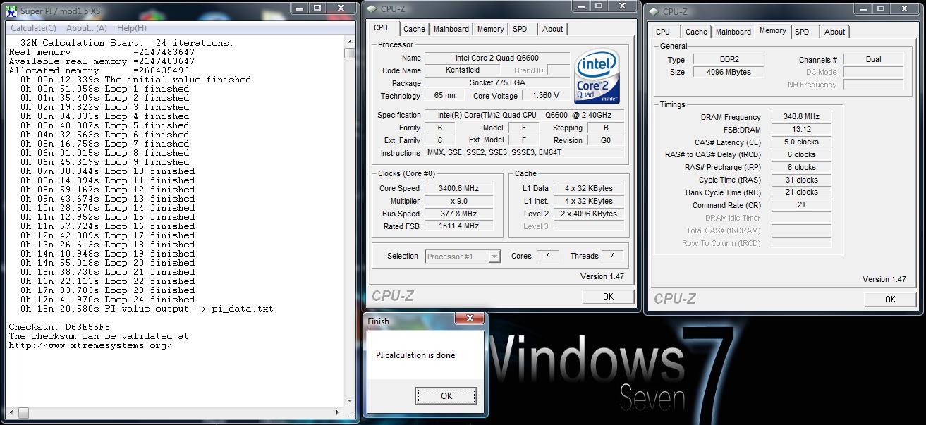Click the FSB:DRAM ratio value 13:12
The height and width of the screenshot is (425, 926).
pyautogui.click(x=801, y=130)
